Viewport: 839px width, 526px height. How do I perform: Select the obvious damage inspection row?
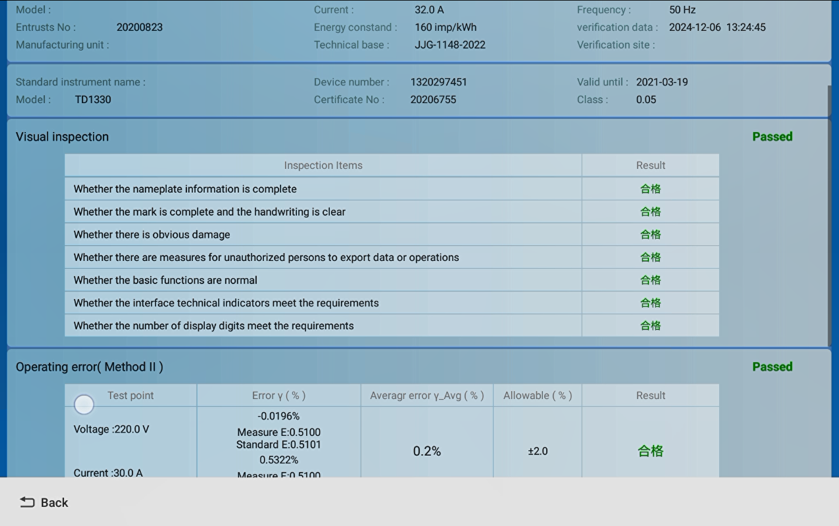151,234
